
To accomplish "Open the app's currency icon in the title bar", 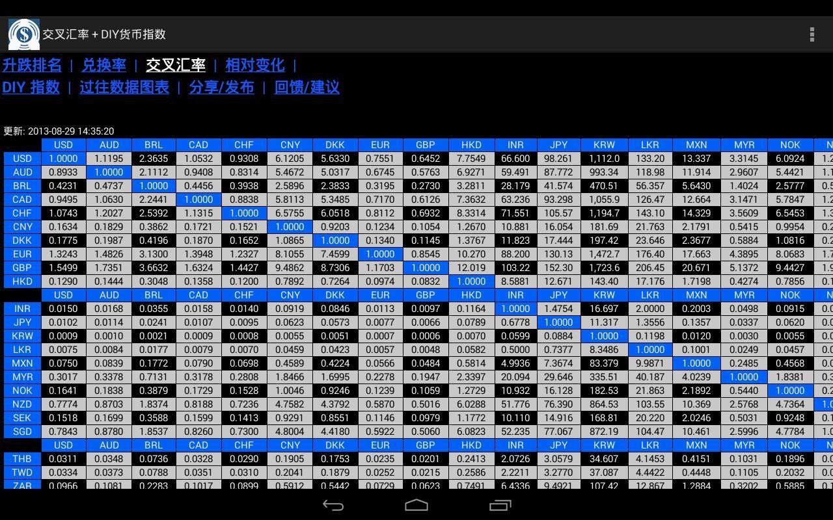I will pyautogui.click(x=23, y=33).
